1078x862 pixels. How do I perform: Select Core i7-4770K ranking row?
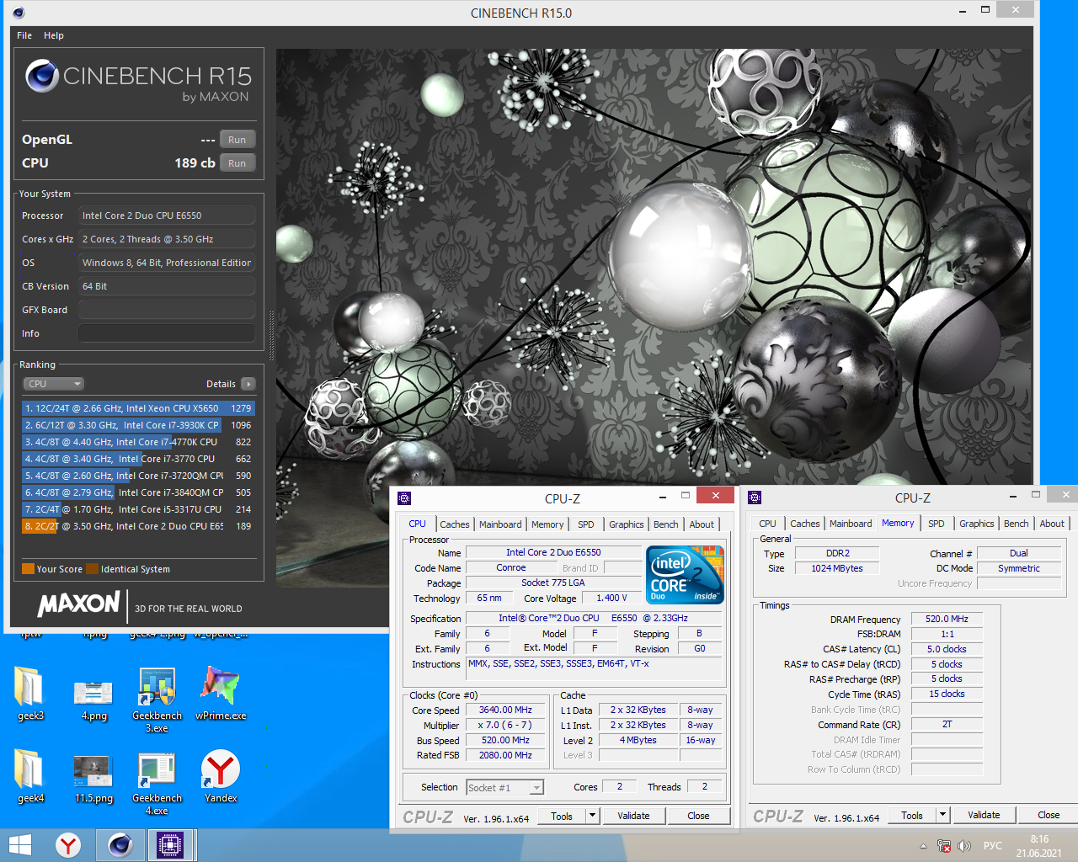click(139, 442)
